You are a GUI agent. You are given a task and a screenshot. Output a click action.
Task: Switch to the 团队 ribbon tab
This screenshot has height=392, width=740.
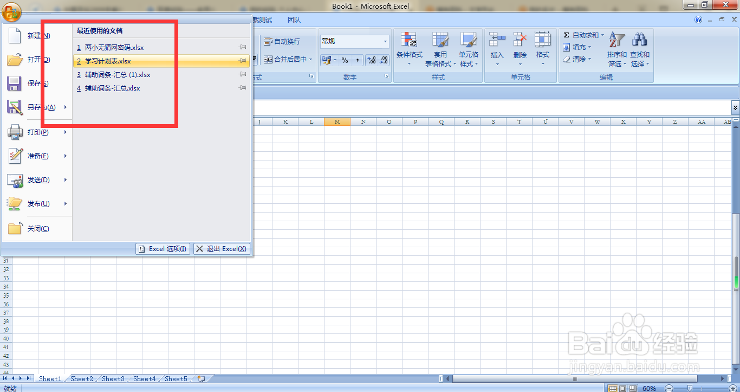click(x=294, y=20)
